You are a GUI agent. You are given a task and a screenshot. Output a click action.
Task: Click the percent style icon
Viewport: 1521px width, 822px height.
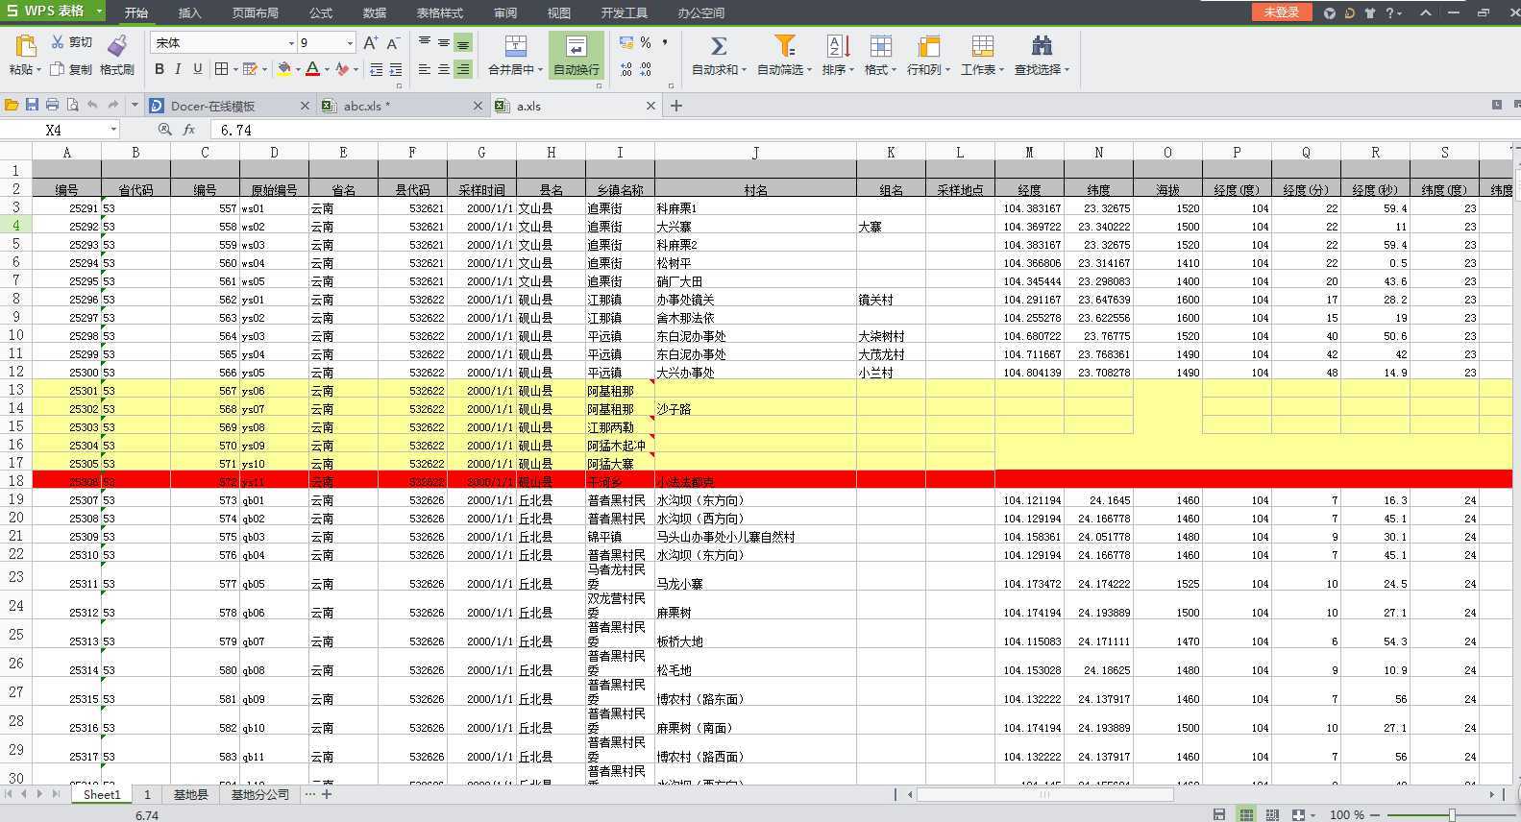point(646,43)
